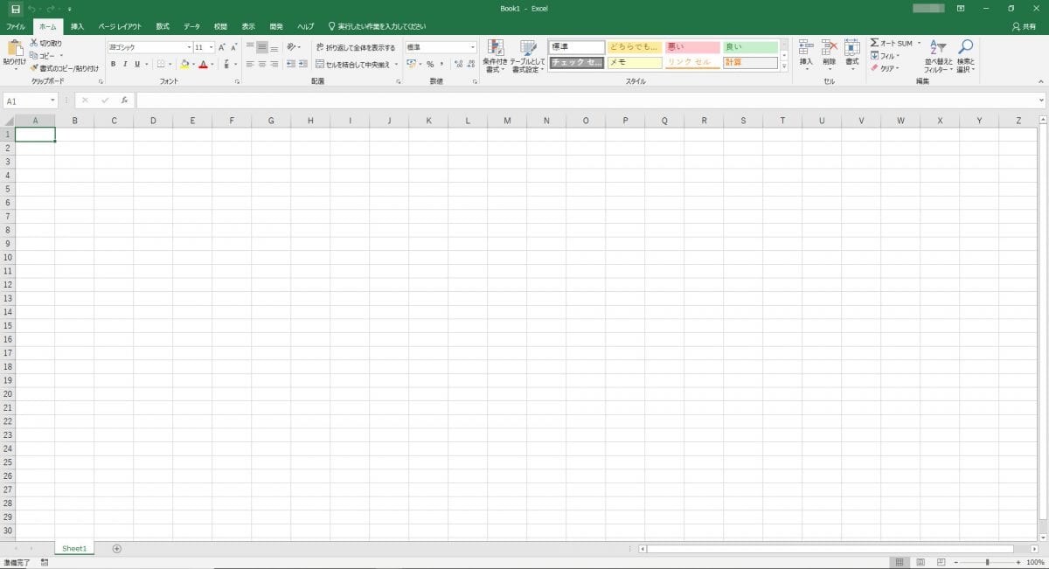1049x569 pixels.
Task: Apply the 悪い (Bad) cell style
Action: pos(692,47)
